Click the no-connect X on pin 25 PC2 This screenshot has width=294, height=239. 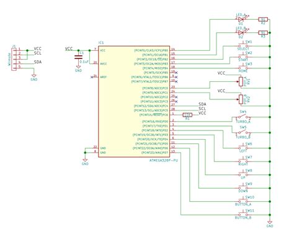pyautogui.click(x=176, y=97)
